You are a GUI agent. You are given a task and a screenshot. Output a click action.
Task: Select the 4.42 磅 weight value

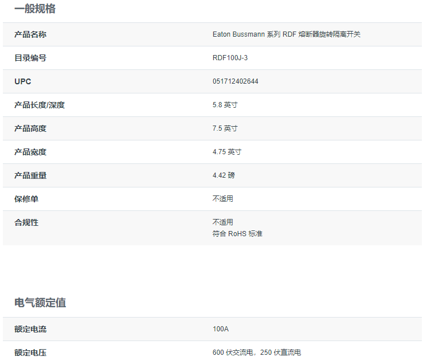tap(224, 175)
